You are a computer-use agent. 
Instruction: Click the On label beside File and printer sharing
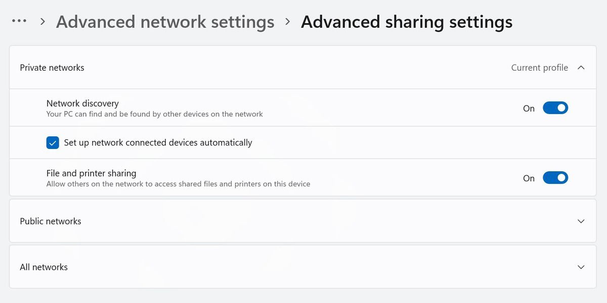(x=529, y=178)
